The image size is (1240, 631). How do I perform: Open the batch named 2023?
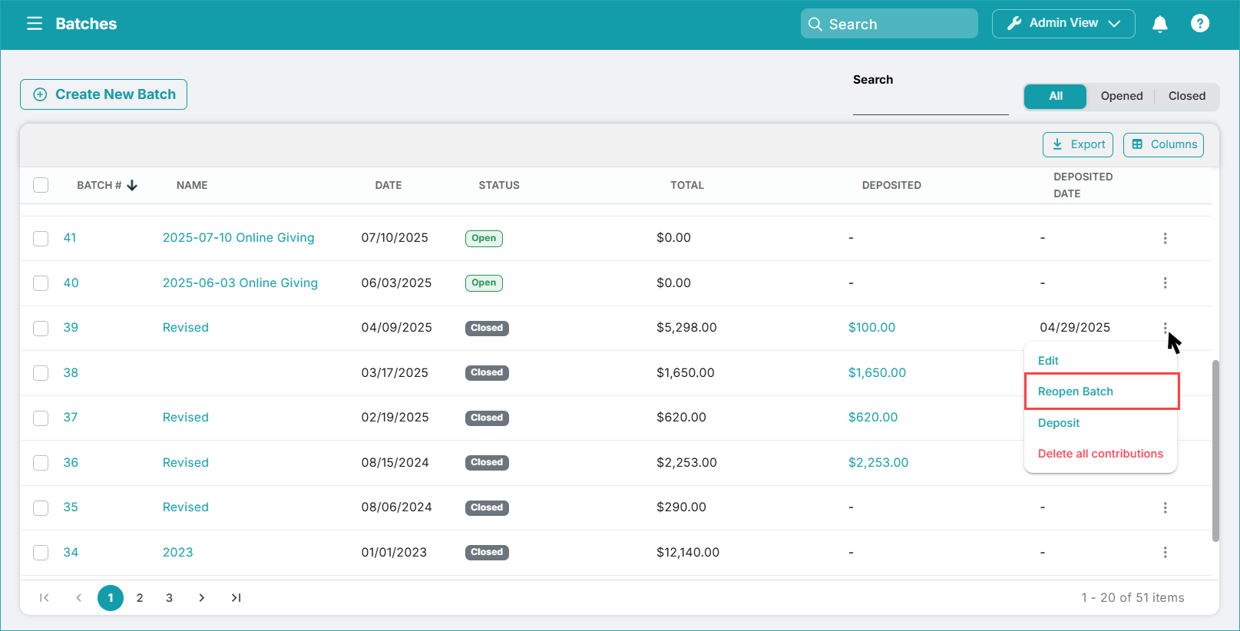178,553
